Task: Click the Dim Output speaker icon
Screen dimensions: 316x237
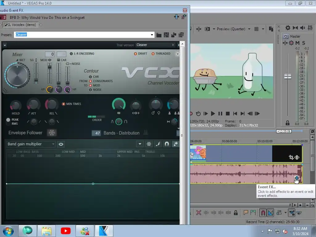Action: tap(302, 27)
